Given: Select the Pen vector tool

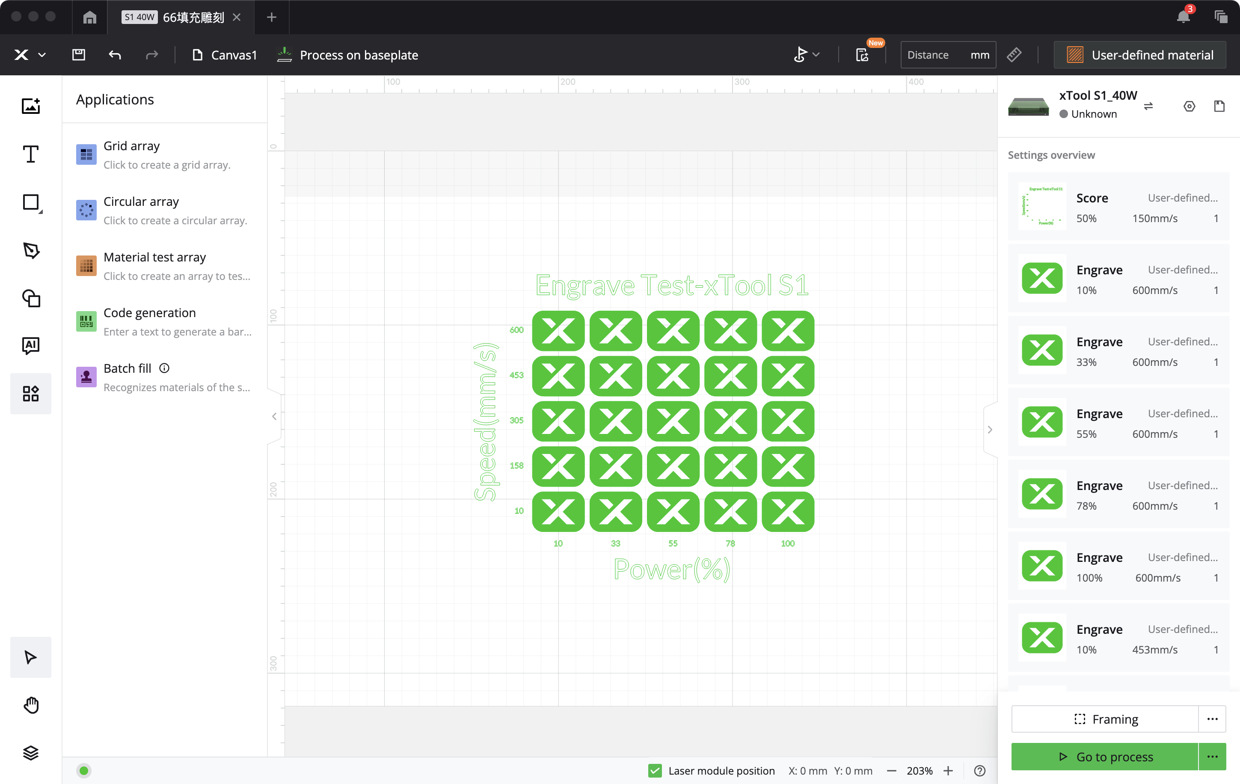Looking at the screenshot, I should (31, 250).
